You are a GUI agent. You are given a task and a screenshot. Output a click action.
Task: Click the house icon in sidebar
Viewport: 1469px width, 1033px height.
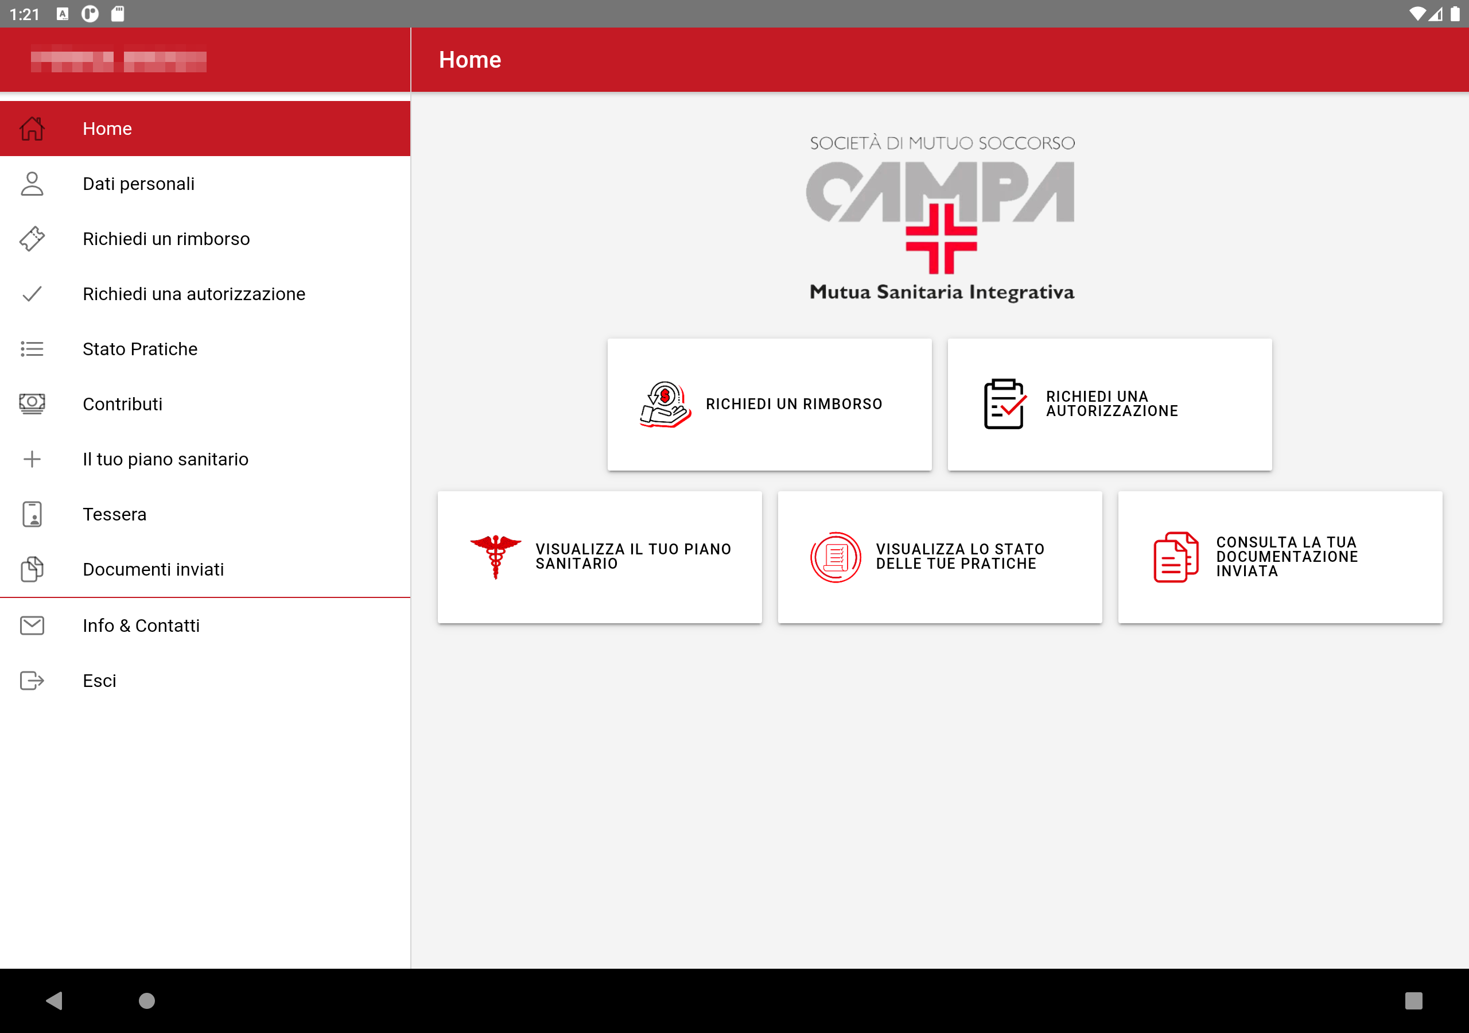[x=32, y=129]
